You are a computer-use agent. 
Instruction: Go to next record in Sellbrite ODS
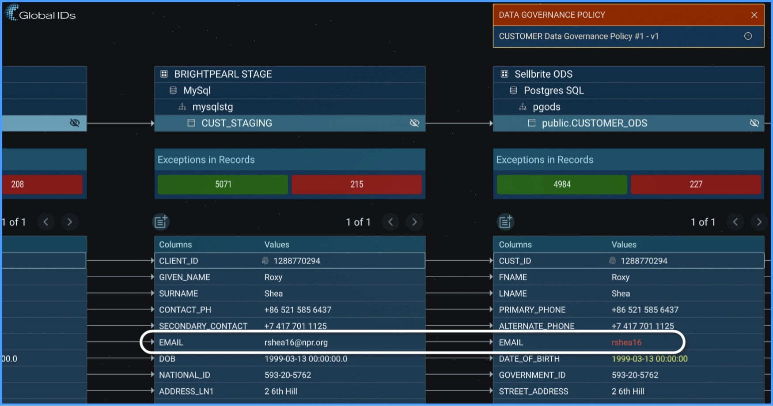tap(759, 222)
